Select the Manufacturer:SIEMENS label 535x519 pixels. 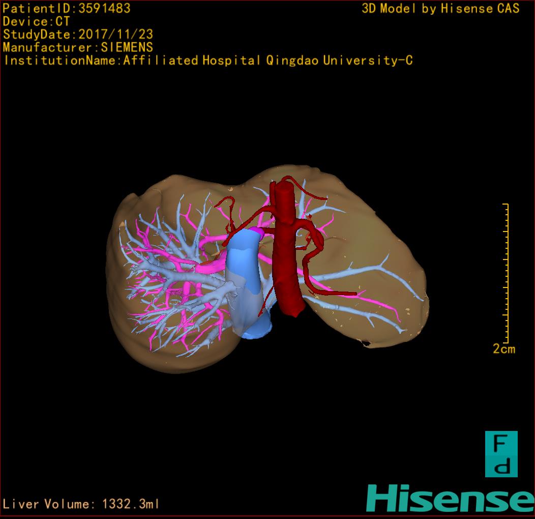(78, 47)
